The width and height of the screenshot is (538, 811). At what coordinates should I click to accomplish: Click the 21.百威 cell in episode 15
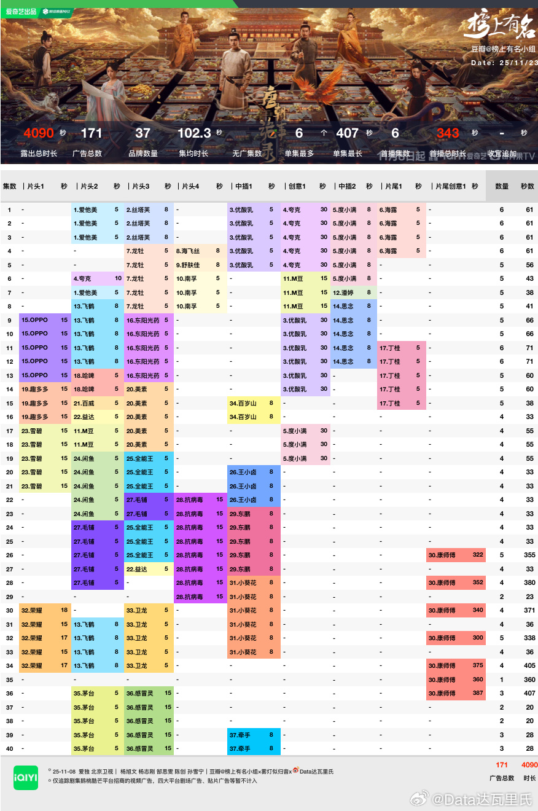[x=97, y=403]
